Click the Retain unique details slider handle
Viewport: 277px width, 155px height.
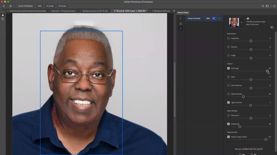(266, 139)
